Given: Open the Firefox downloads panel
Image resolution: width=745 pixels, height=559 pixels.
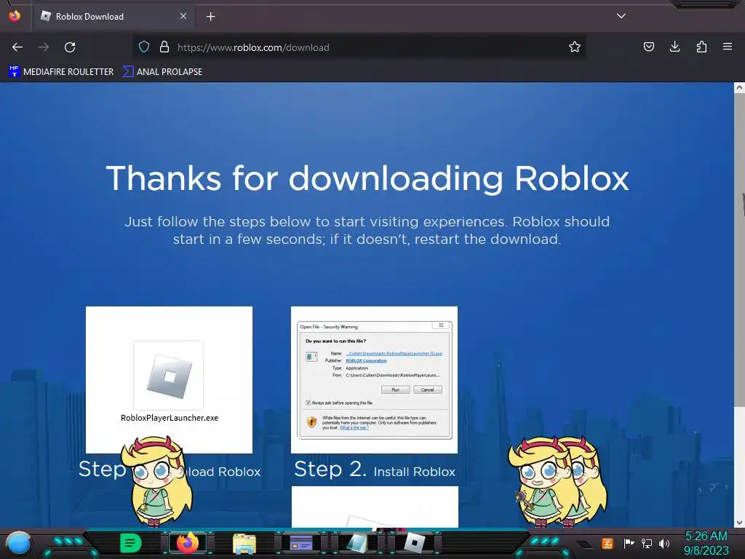Looking at the screenshot, I should 674,47.
